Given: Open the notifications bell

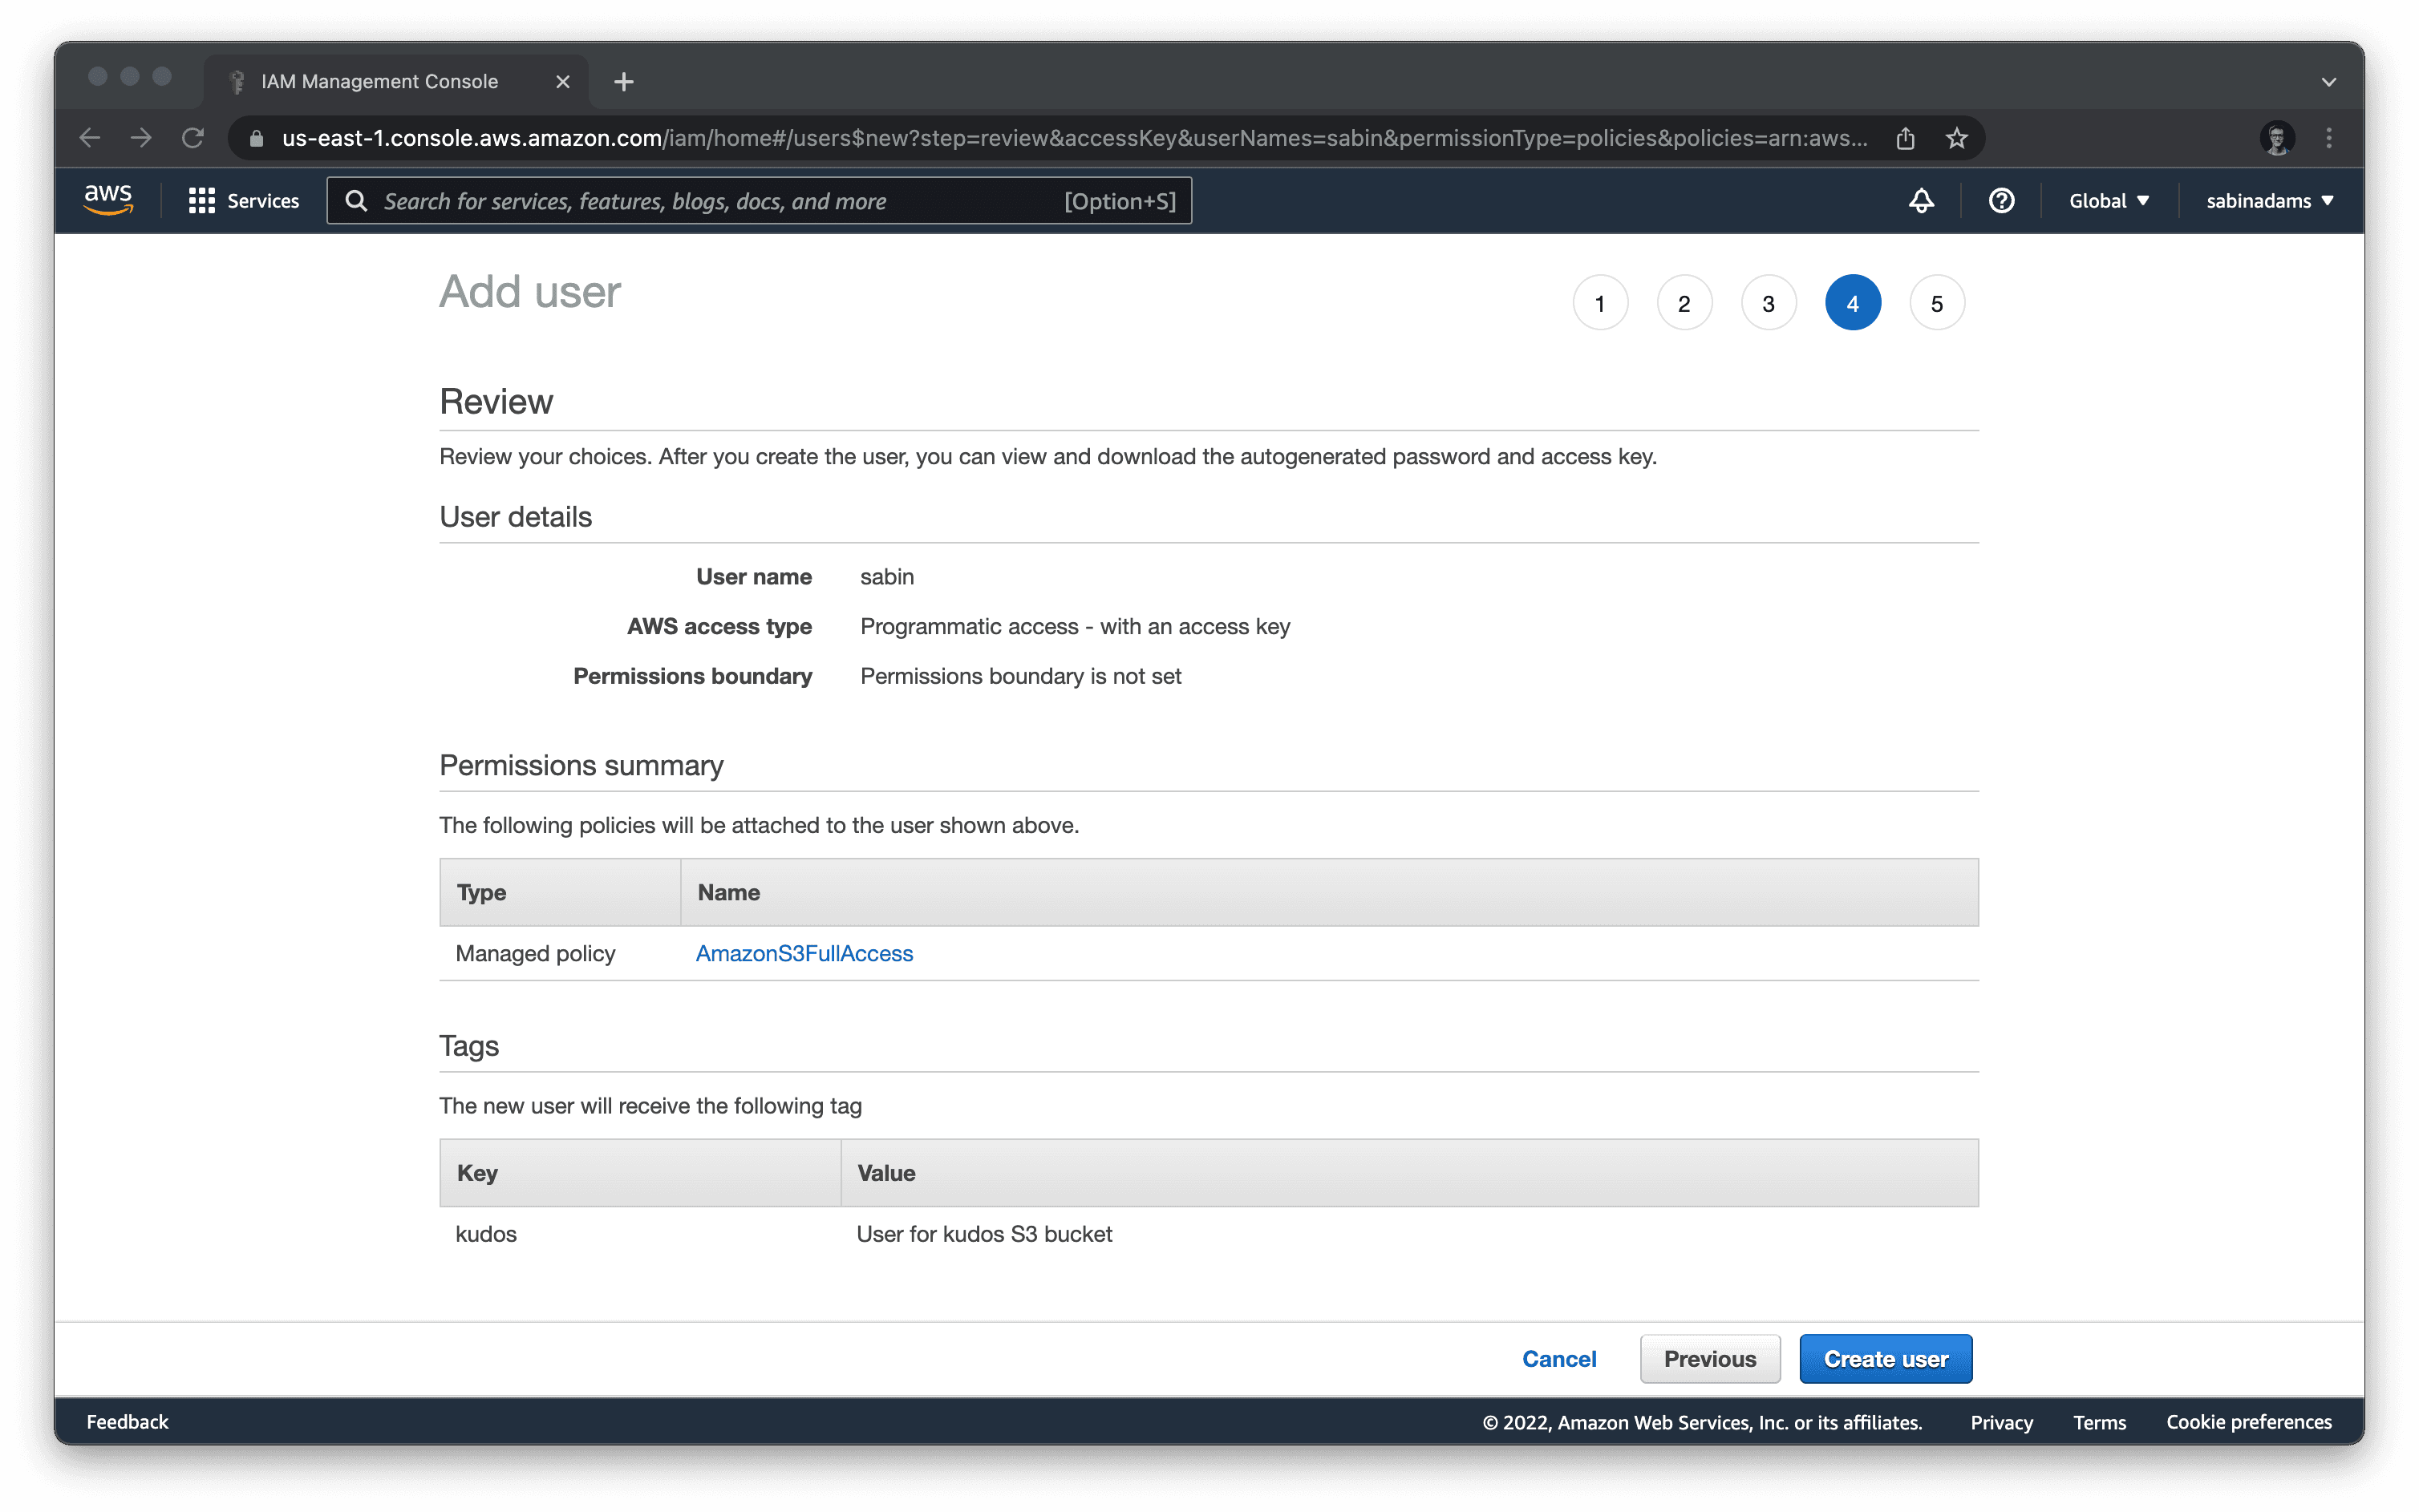Looking at the screenshot, I should [x=1921, y=201].
